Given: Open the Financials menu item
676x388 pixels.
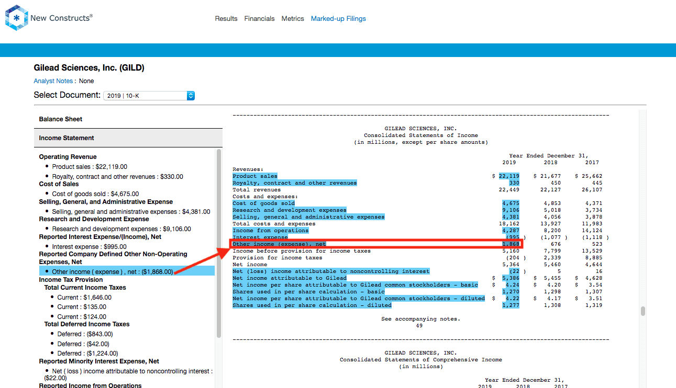Looking at the screenshot, I should [x=259, y=19].
